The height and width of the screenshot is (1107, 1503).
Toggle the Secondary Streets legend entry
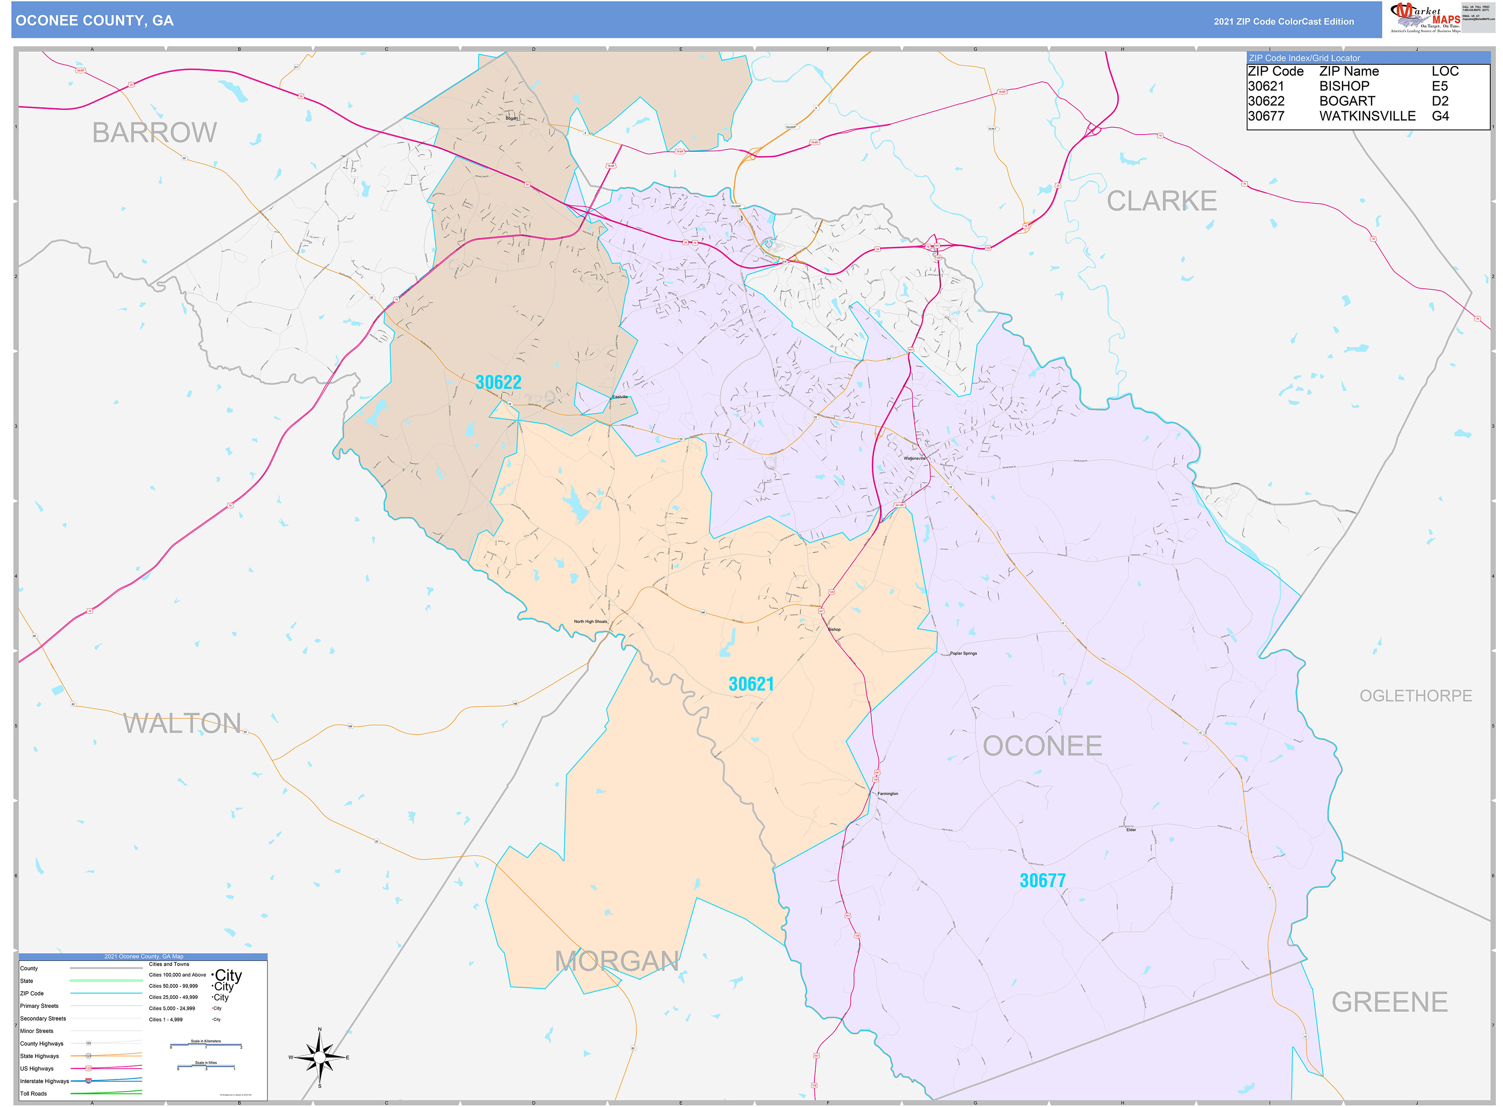point(43,1018)
